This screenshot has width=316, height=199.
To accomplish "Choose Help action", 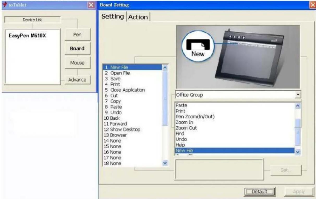I will coord(235,145).
